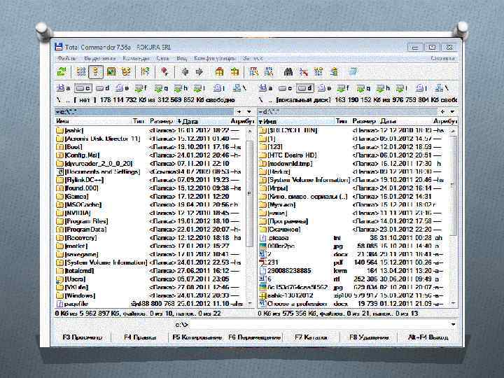Sort left panel by Размер column header
Image resolution: width=504 pixels, height=378 pixels.
pos(162,121)
